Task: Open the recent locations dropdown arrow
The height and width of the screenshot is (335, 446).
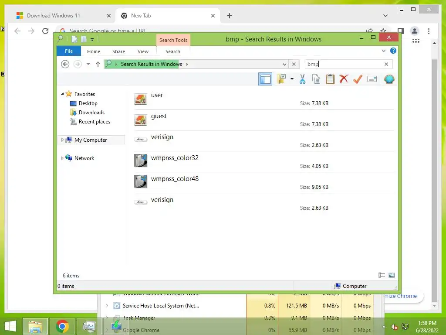Action: coord(88,64)
